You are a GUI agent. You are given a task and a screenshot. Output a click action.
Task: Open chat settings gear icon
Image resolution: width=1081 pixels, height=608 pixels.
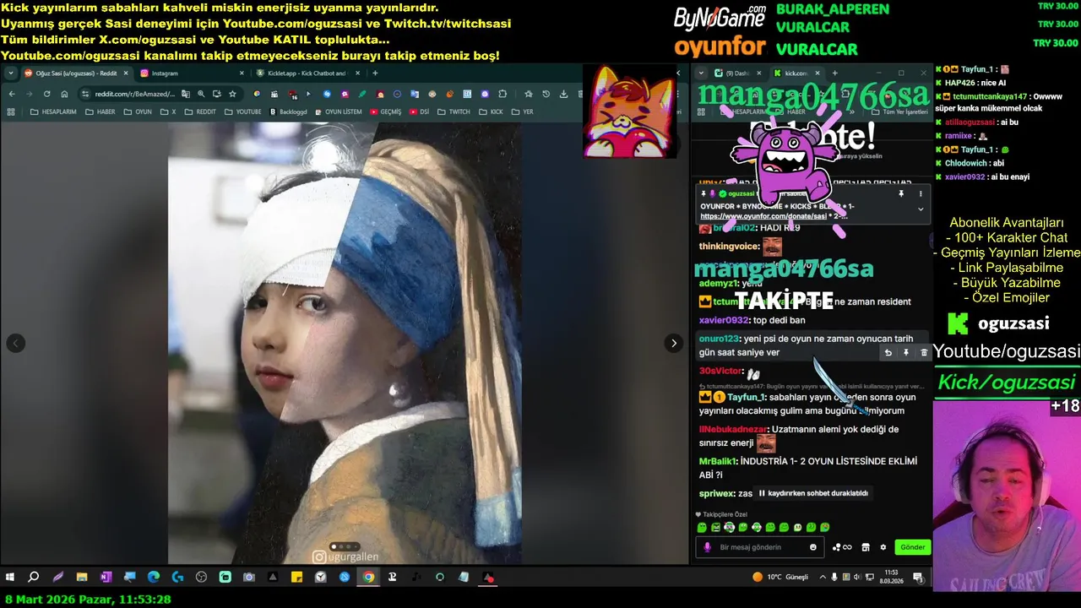pyautogui.click(x=883, y=547)
